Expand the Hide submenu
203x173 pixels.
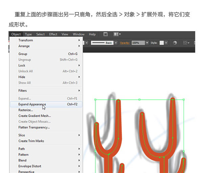point(46,77)
